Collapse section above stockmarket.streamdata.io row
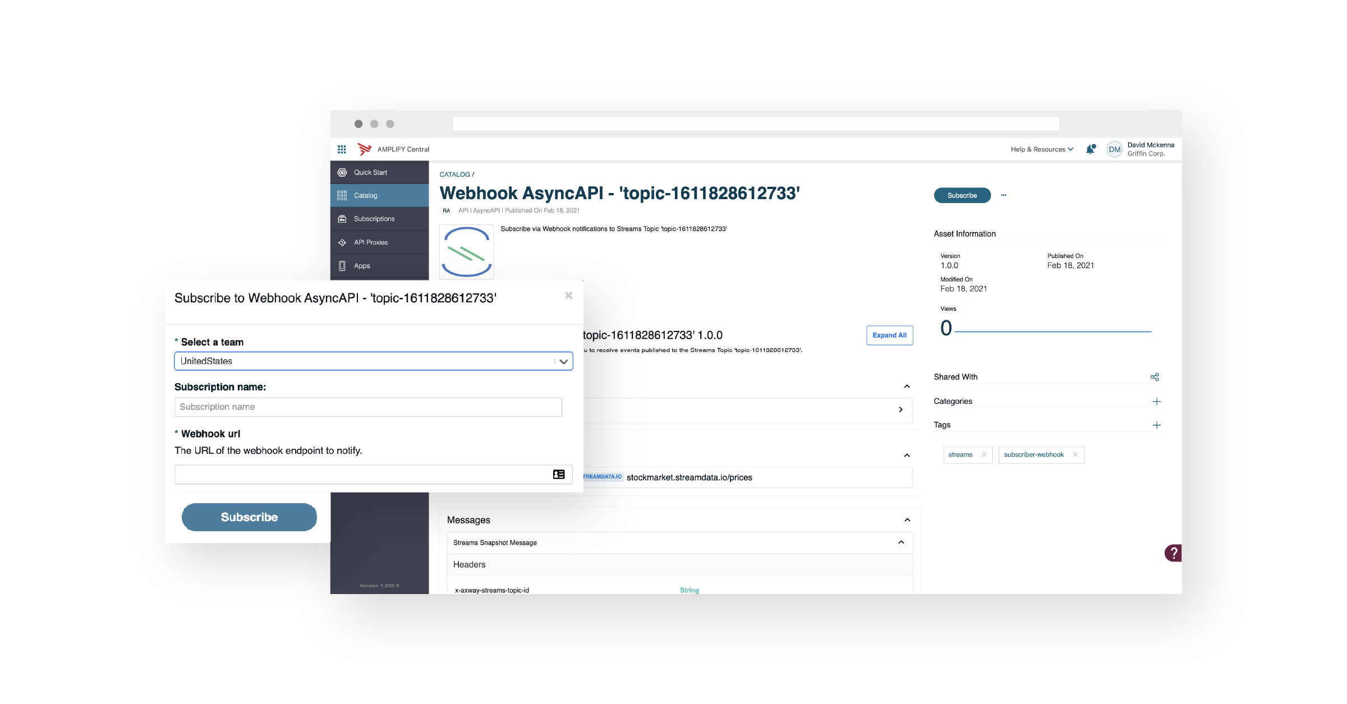The image size is (1347, 704). pyautogui.click(x=907, y=455)
